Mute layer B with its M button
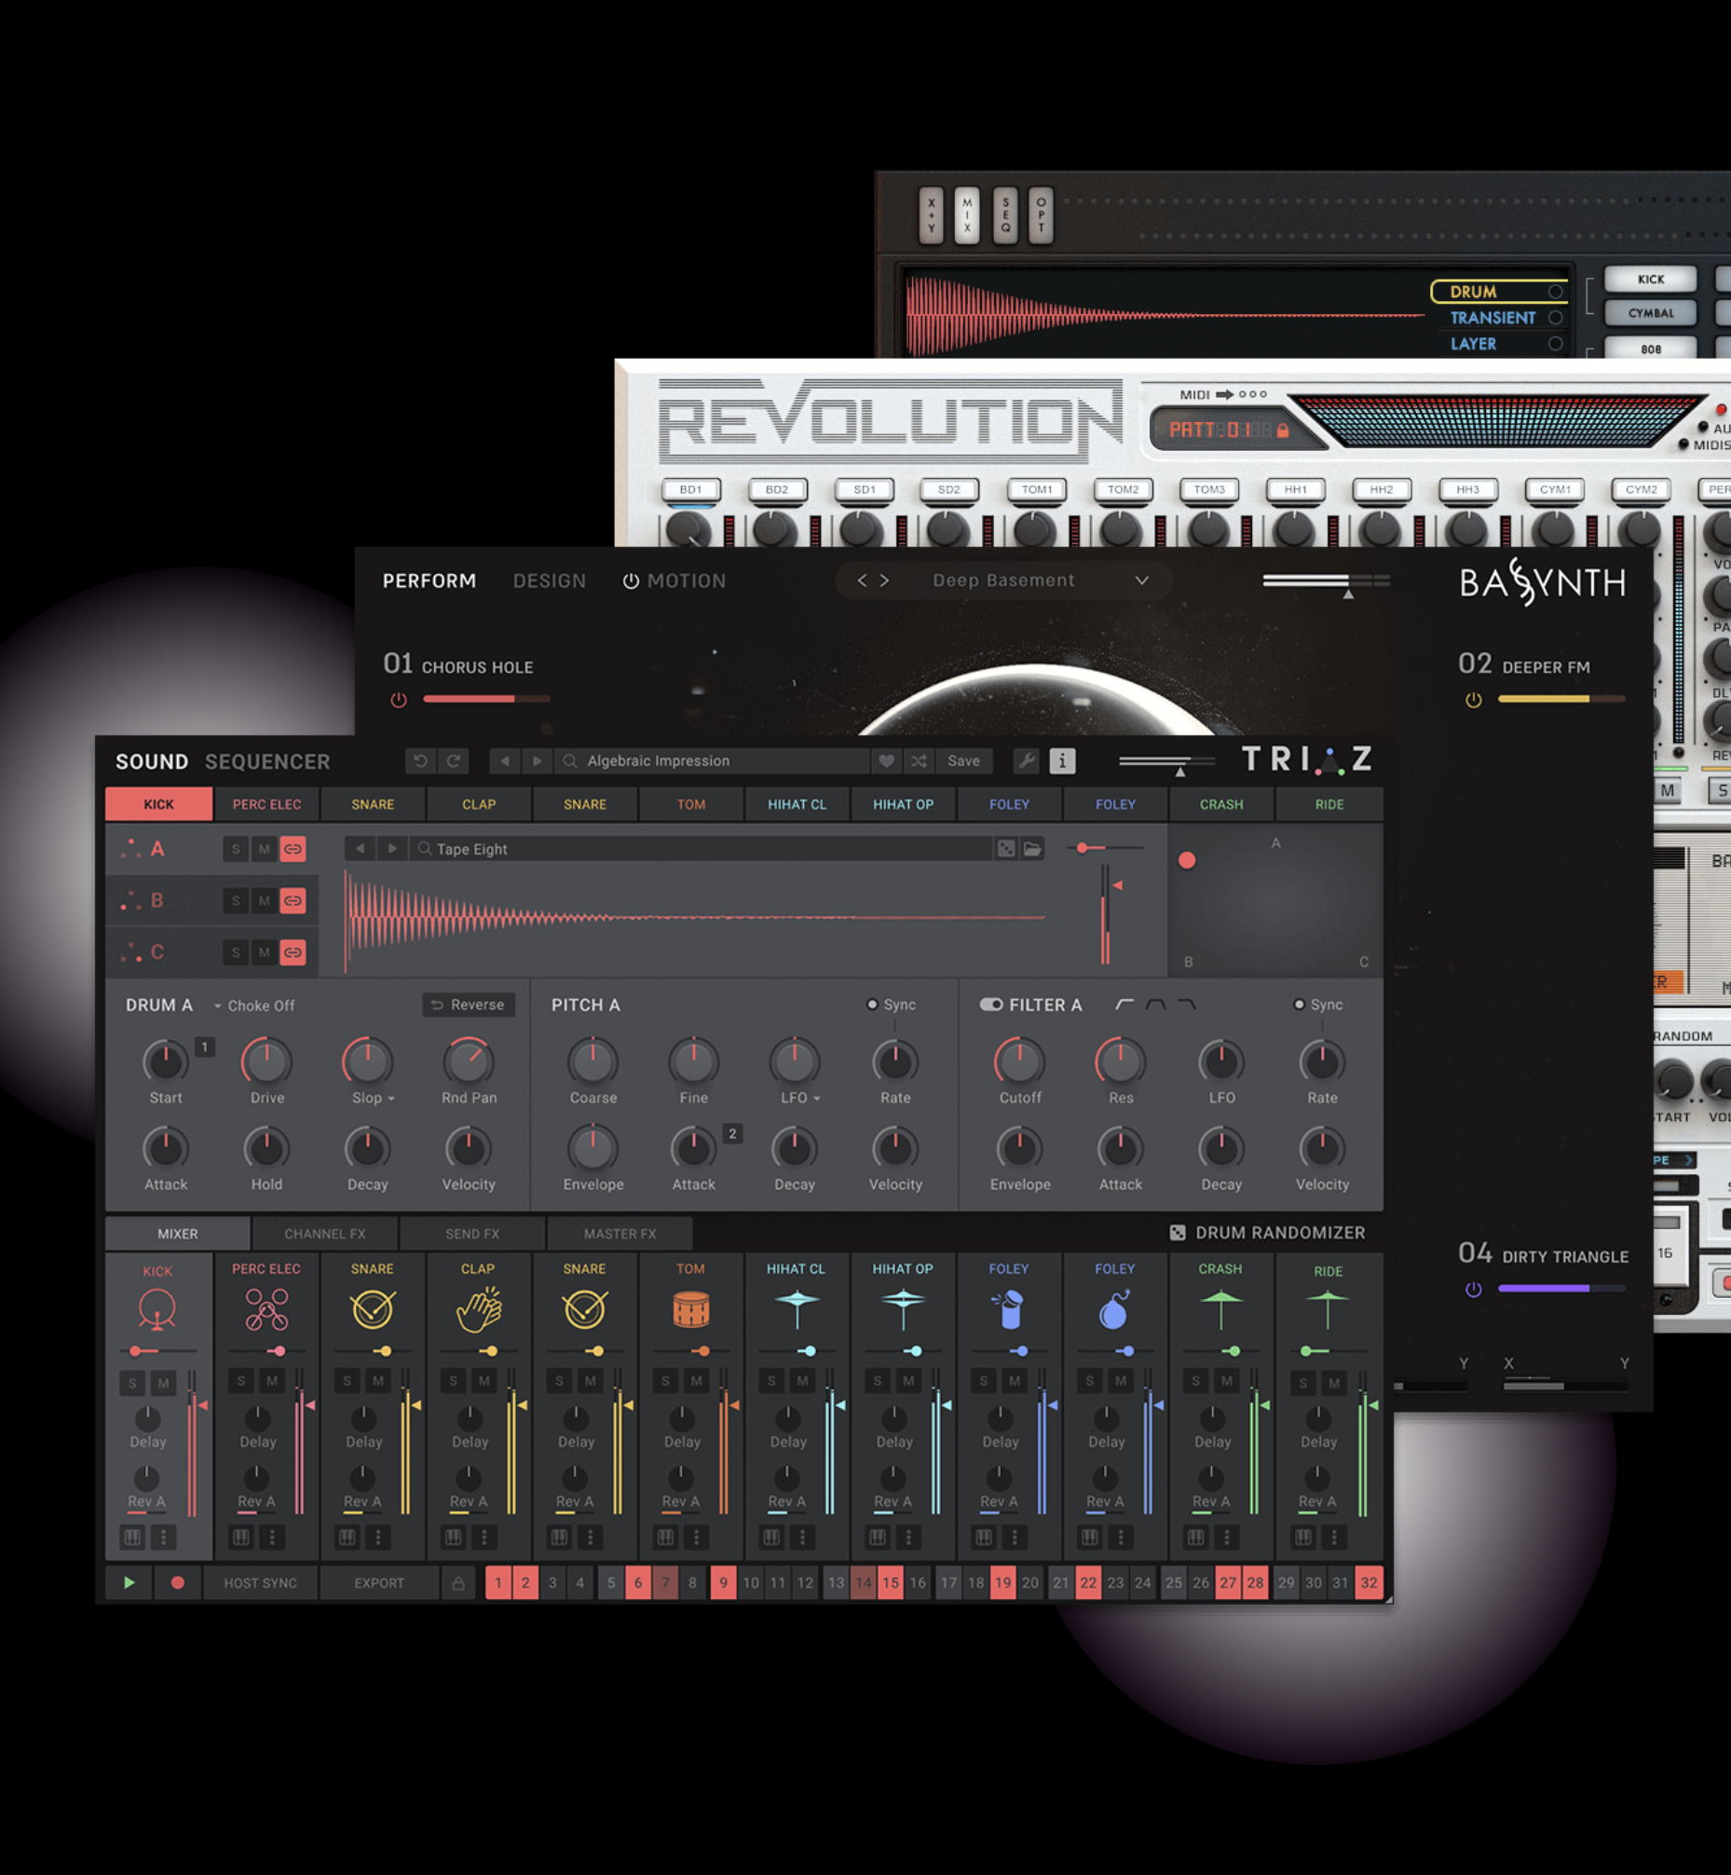1731x1875 pixels. click(x=265, y=900)
